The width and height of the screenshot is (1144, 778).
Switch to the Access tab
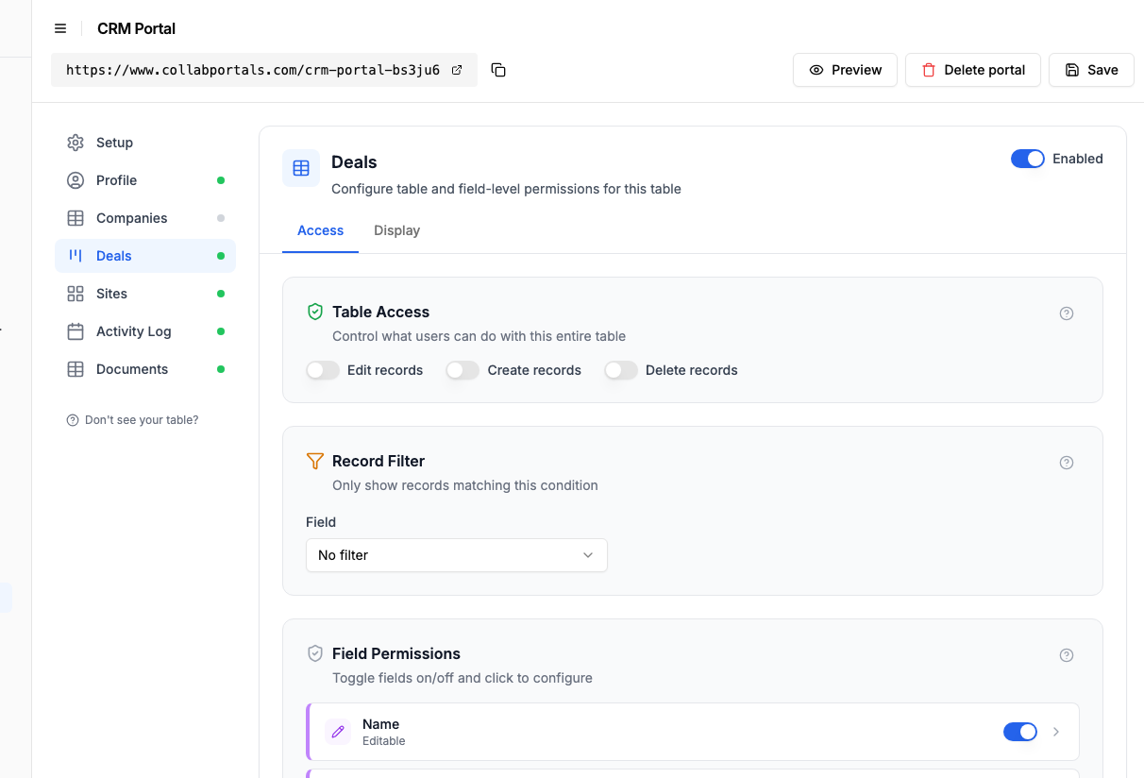click(321, 230)
